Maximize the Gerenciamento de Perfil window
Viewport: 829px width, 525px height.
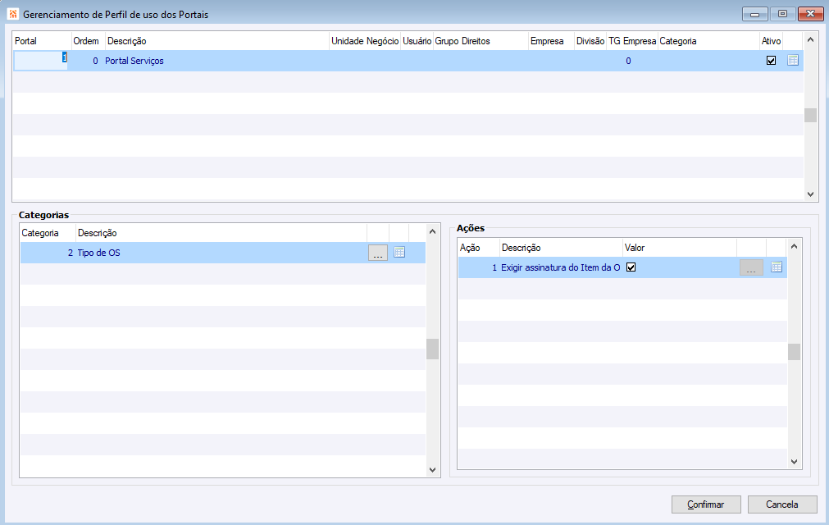(782, 14)
